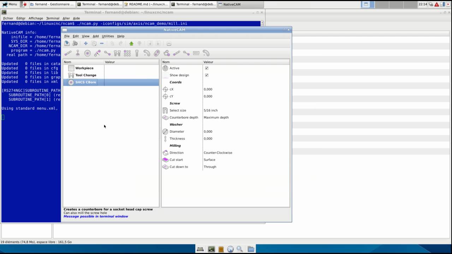The image size is (452, 254).
Task: Open the View menu in NativeCAM
Action: 85,36
